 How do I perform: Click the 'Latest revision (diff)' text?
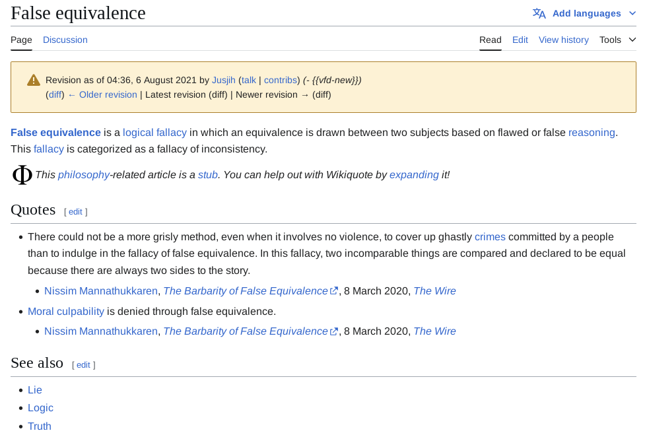(186, 95)
